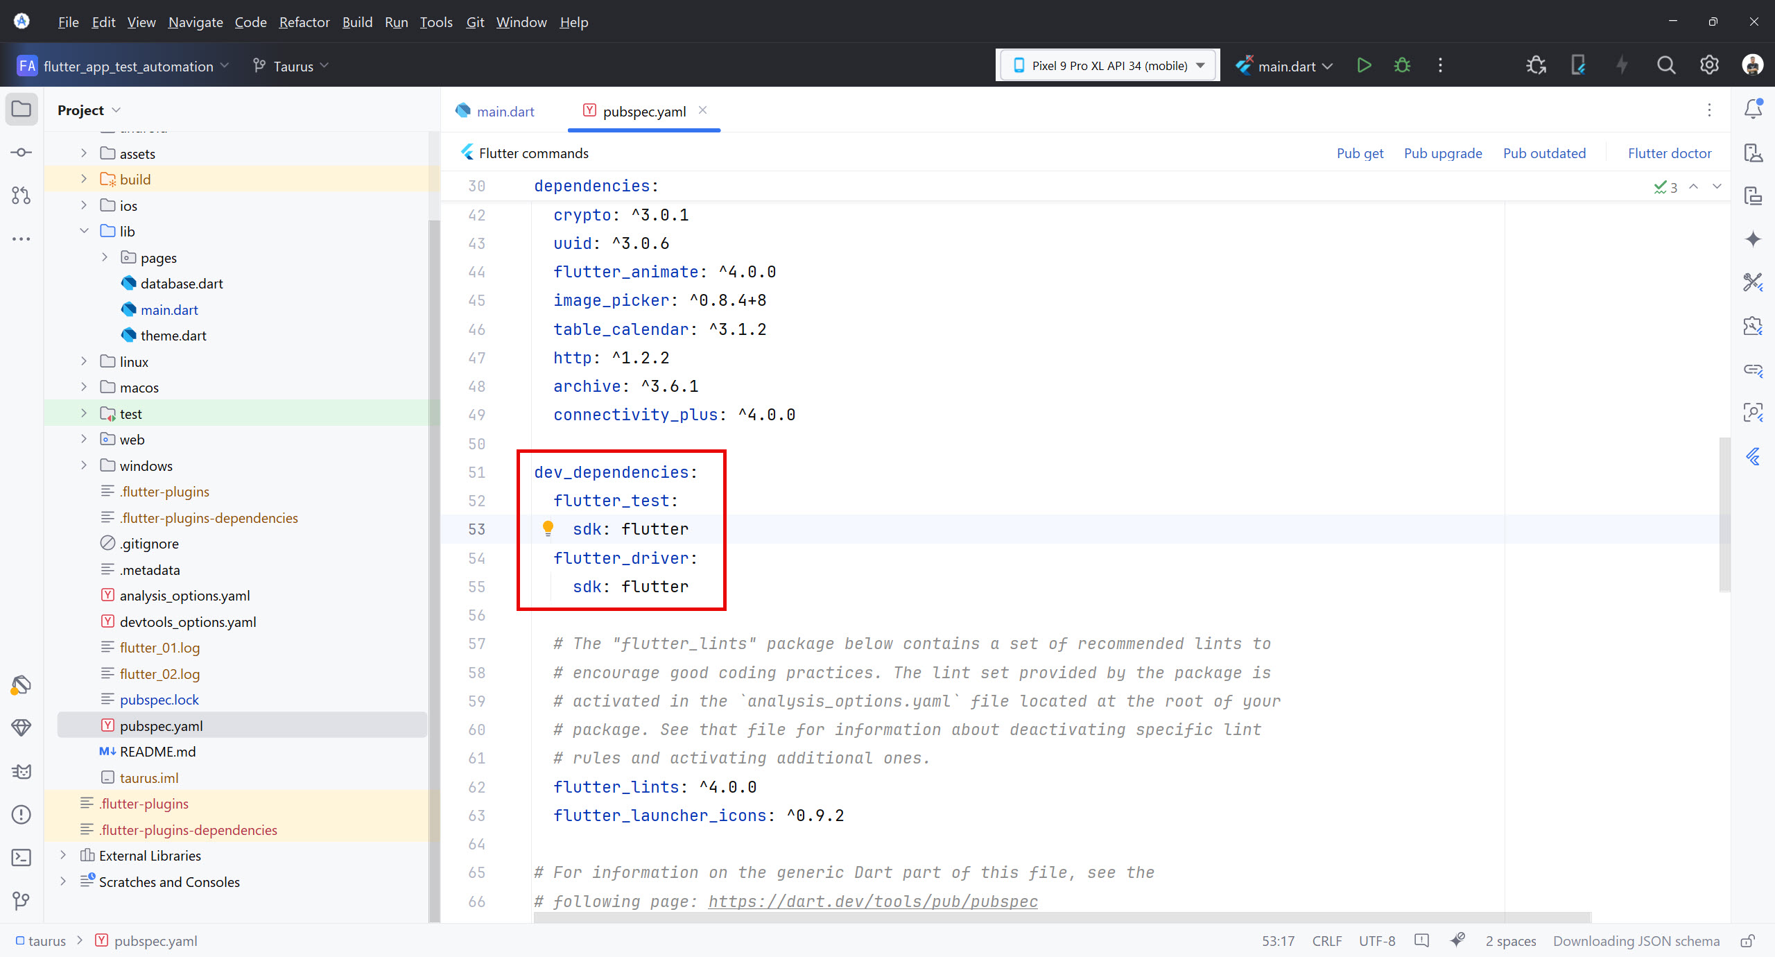Screen dimensions: 1775x957
Task: Click the 2 spaces indent status item
Action: pyautogui.click(x=1510, y=941)
